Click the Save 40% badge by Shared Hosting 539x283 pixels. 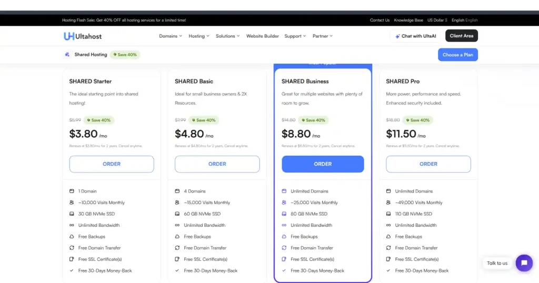click(125, 55)
